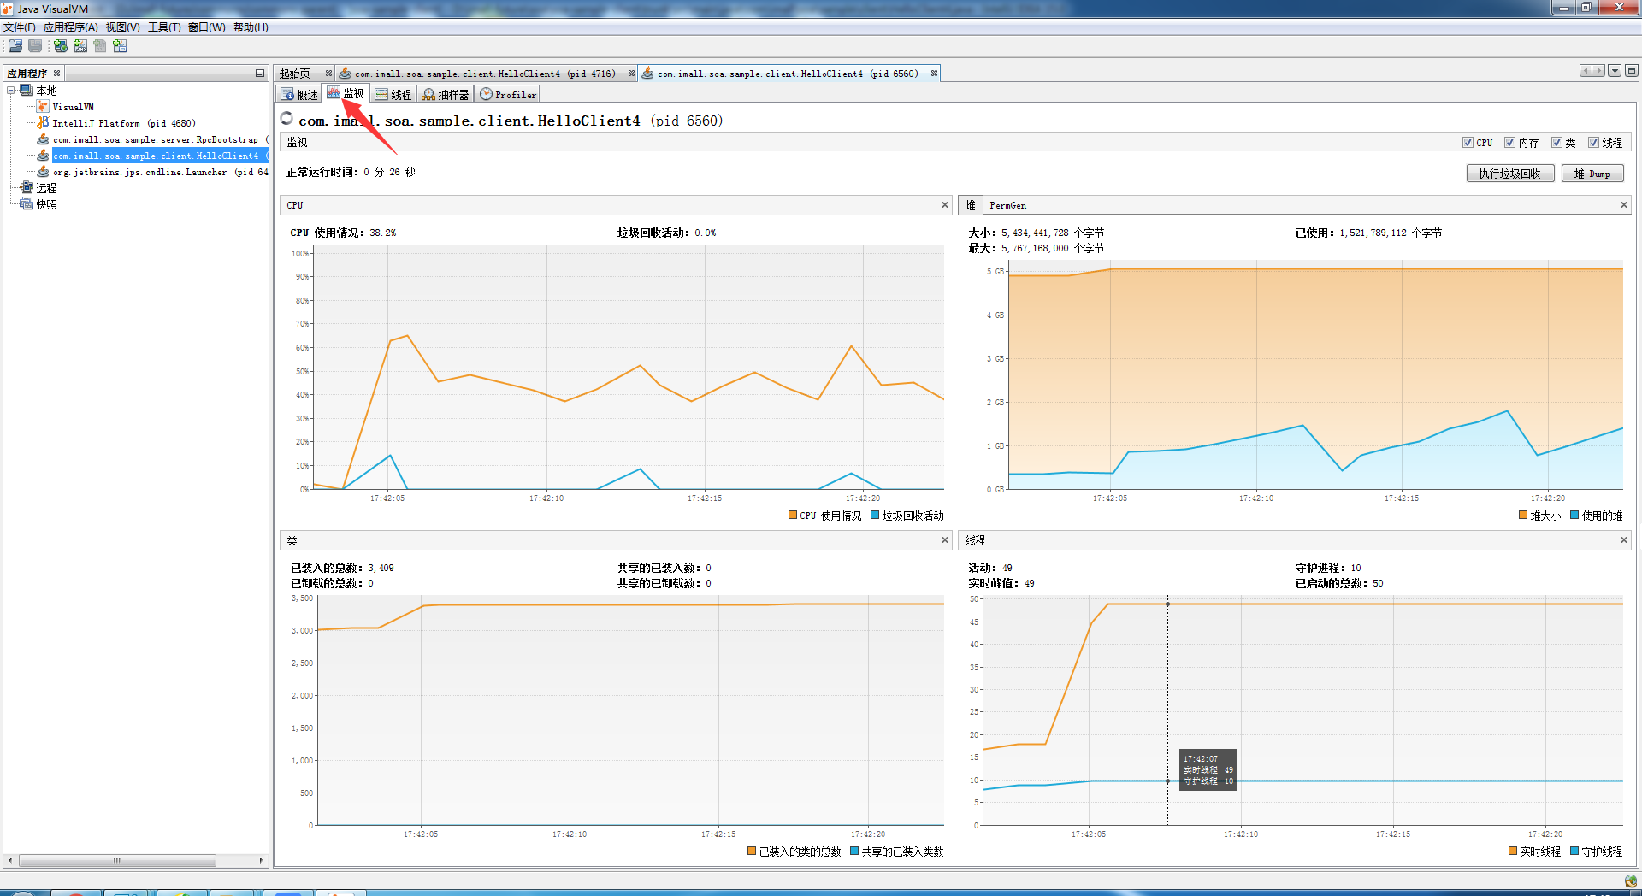Viewport: 1642px width, 896px height.
Task: Click the Java icon beside RpcBootstrap entry
Action: pyautogui.click(x=43, y=139)
